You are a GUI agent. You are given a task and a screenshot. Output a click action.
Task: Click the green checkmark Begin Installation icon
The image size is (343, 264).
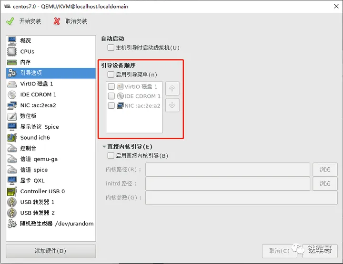[10, 21]
